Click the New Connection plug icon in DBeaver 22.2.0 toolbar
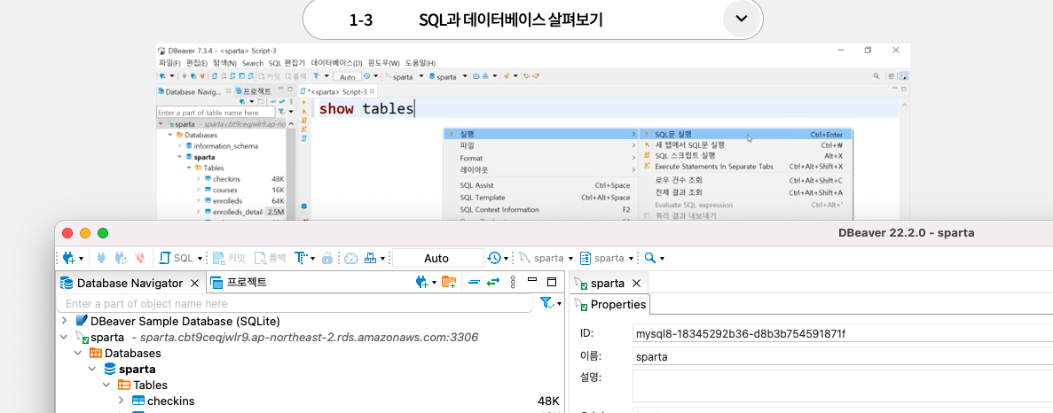 (x=69, y=258)
